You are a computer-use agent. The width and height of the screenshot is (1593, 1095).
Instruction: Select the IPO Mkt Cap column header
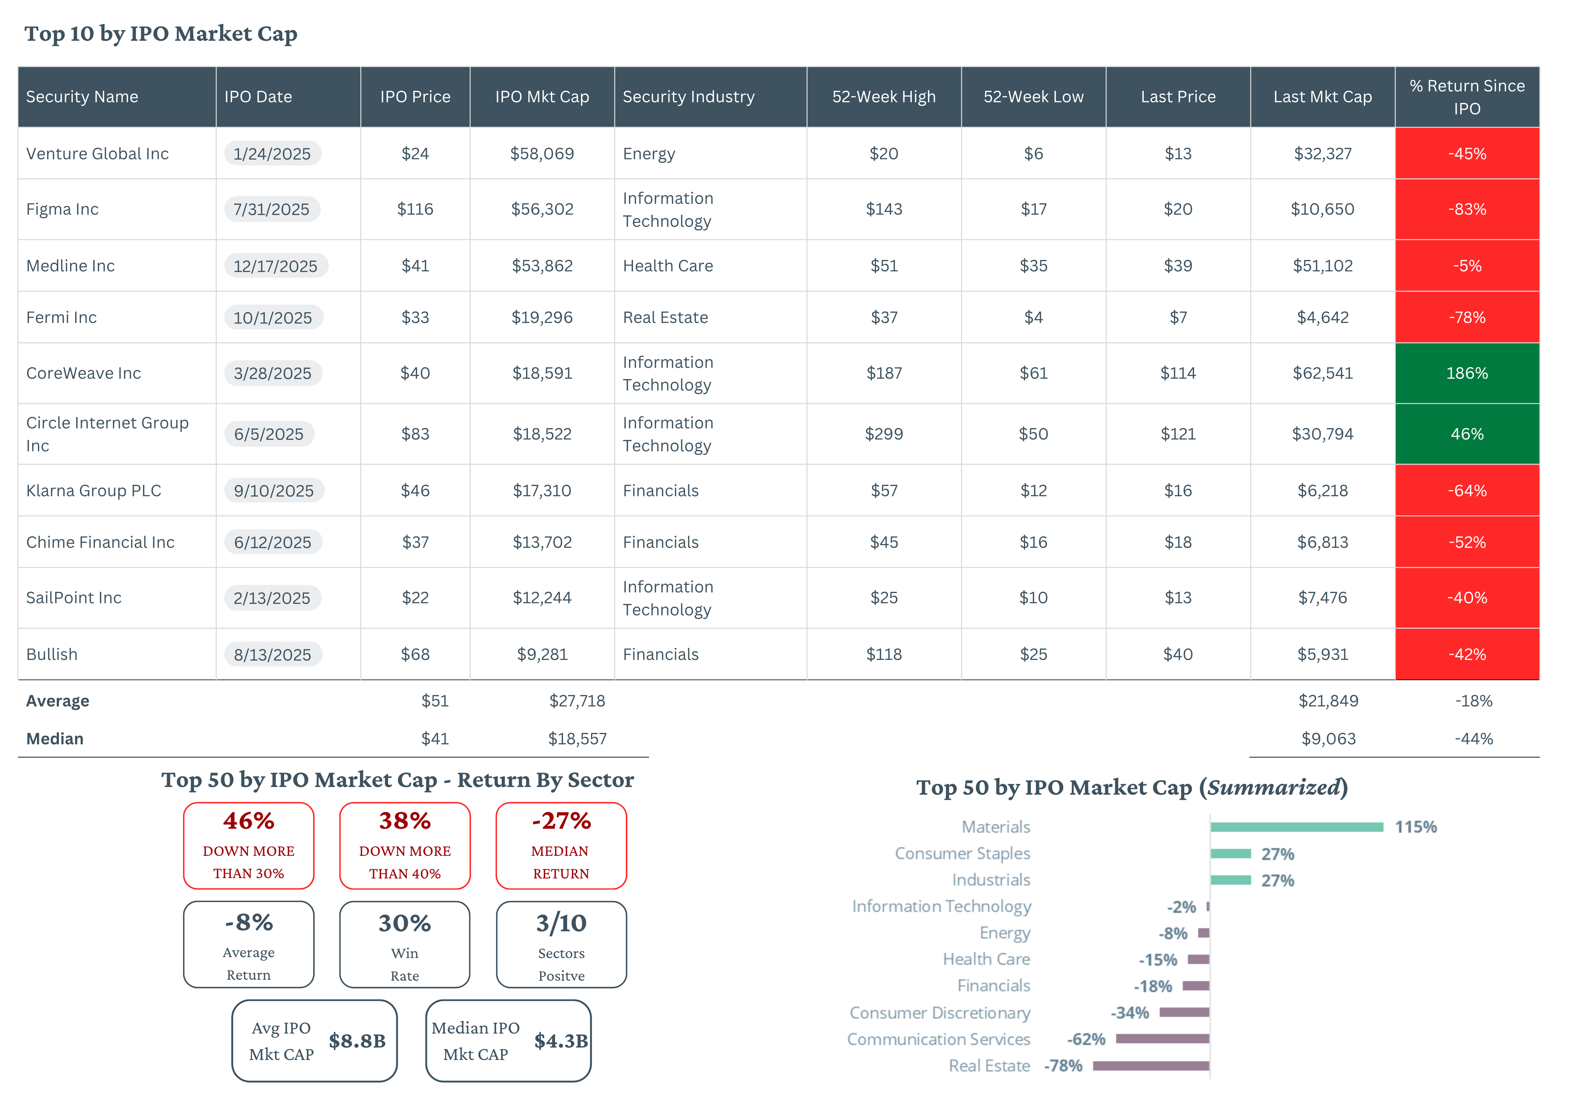542,97
